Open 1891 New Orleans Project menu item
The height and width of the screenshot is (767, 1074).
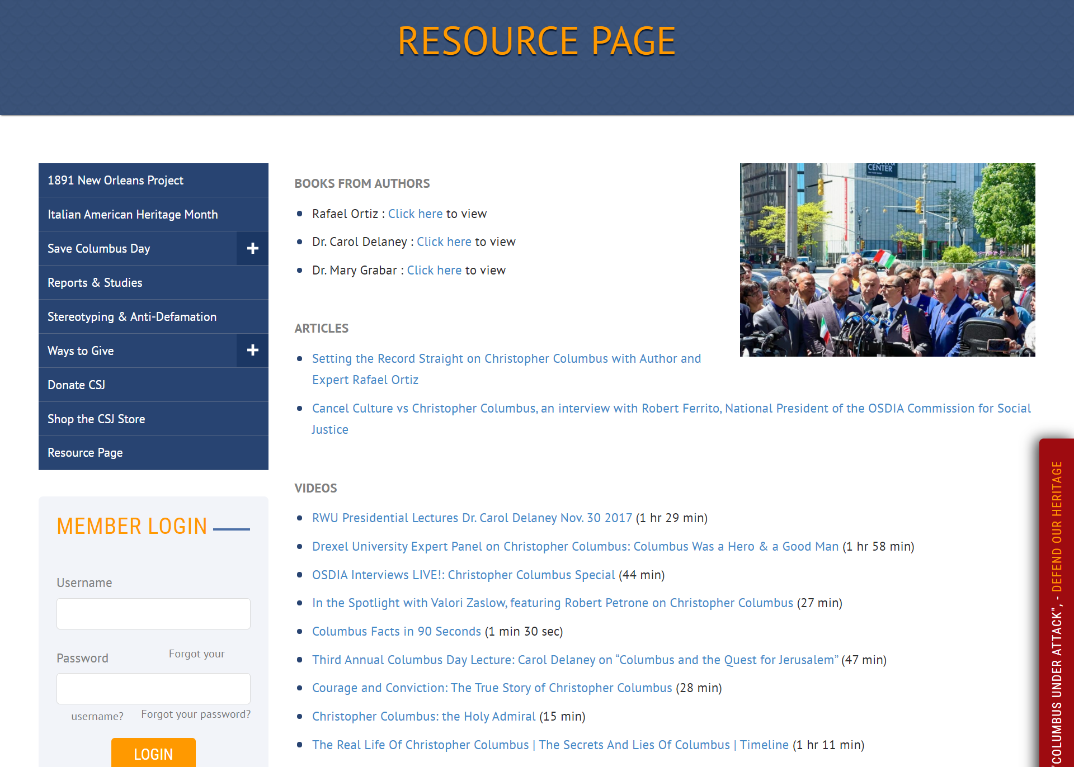[x=115, y=181]
